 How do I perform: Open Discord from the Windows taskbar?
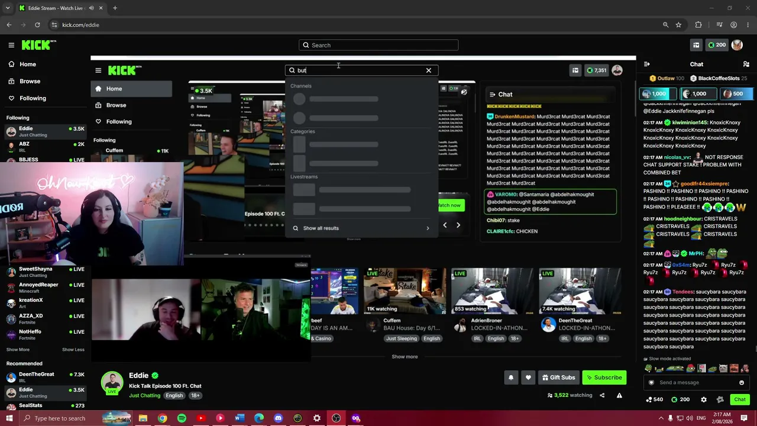pos(278,418)
